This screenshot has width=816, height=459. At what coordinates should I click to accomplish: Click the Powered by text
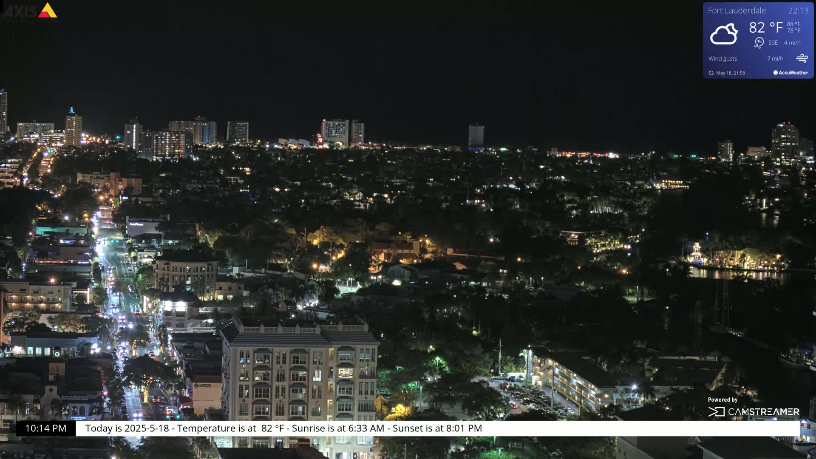pyautogui.click(x=722, y=399)
